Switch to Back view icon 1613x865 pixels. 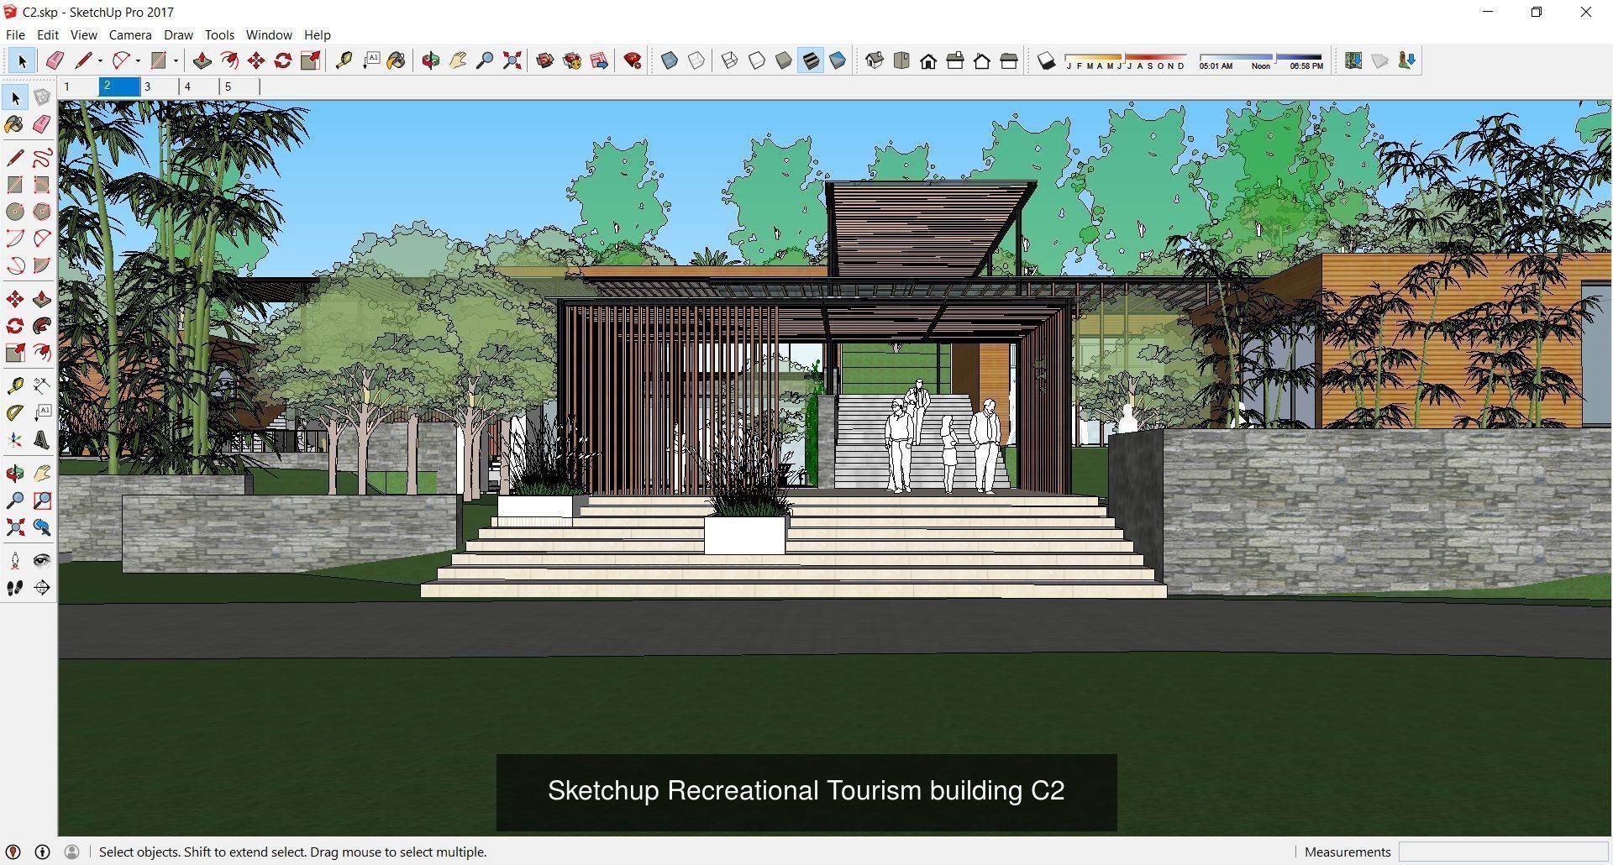tap(982, 60)
